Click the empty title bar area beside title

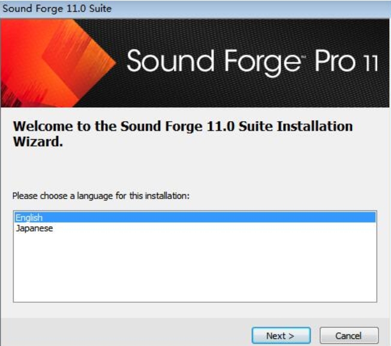[x=249, y=9]
